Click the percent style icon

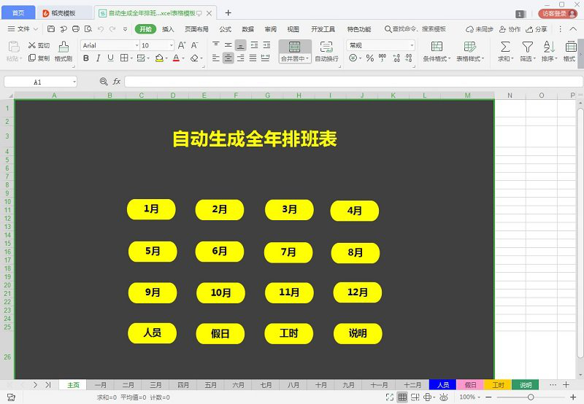(370, 58)
